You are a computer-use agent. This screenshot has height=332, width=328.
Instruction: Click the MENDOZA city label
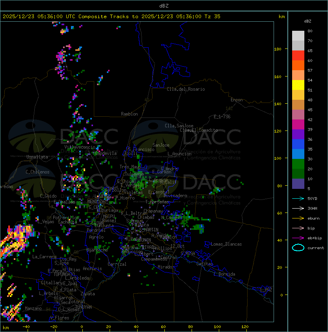click(x=96, y=201)
